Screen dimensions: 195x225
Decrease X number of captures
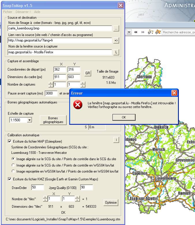[x=51, y=86]
